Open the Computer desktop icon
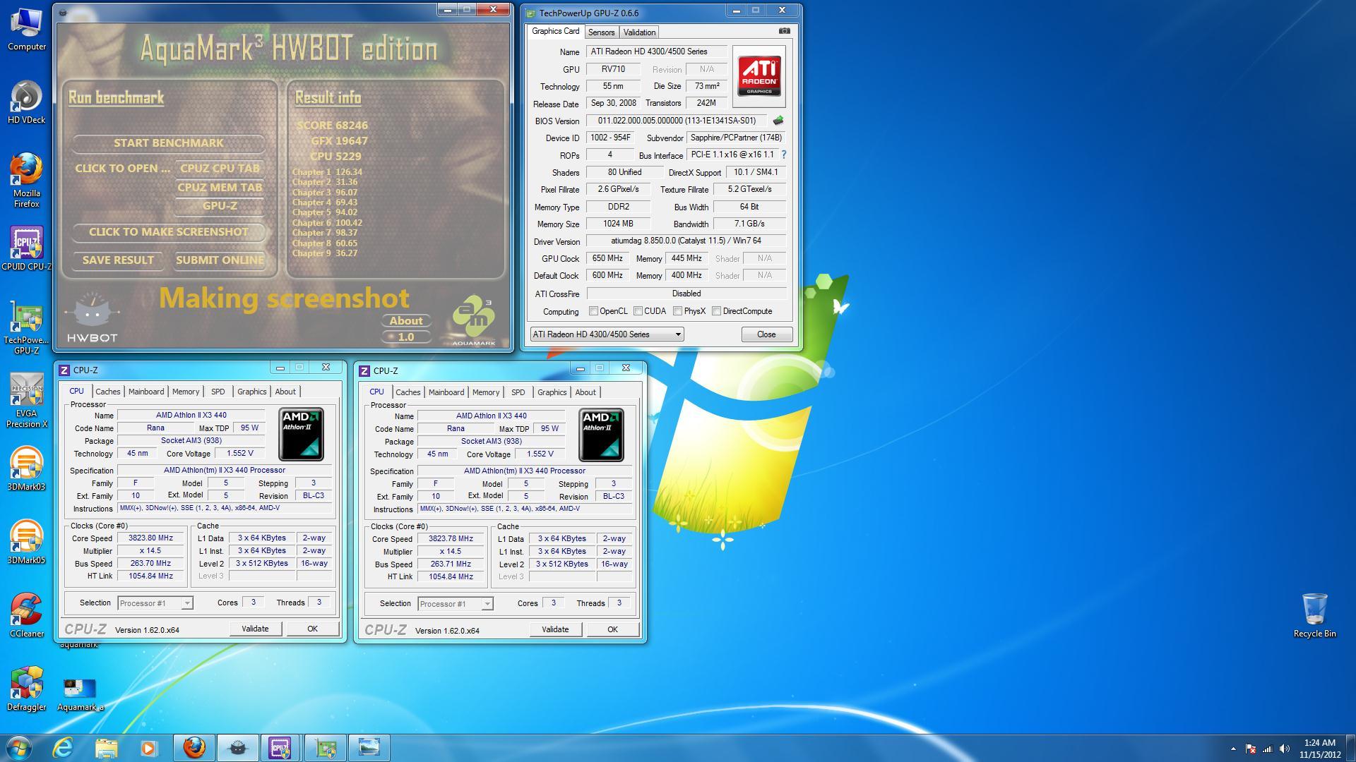 [27, 30]
